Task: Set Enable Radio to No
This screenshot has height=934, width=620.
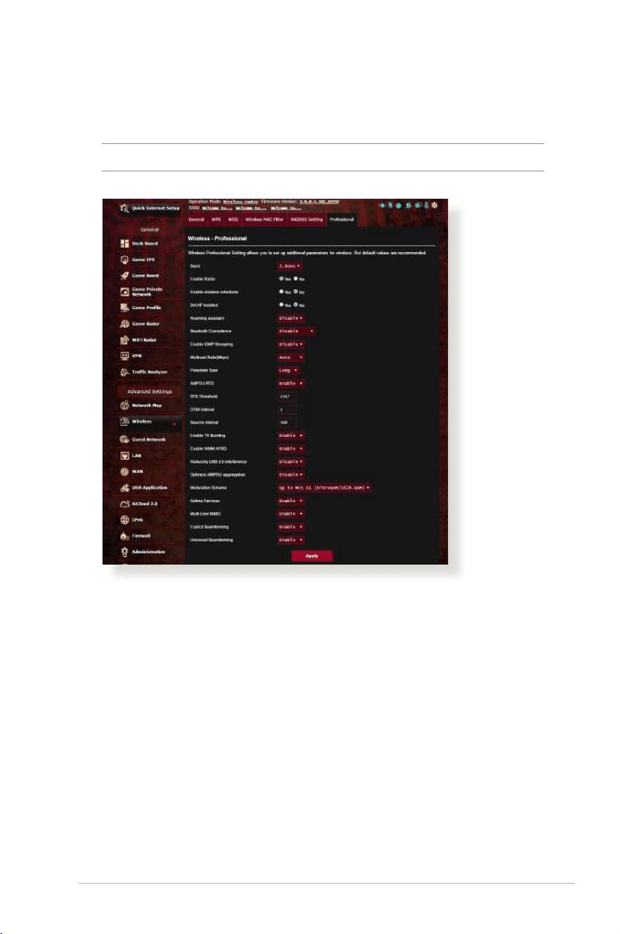Action: 296,279
